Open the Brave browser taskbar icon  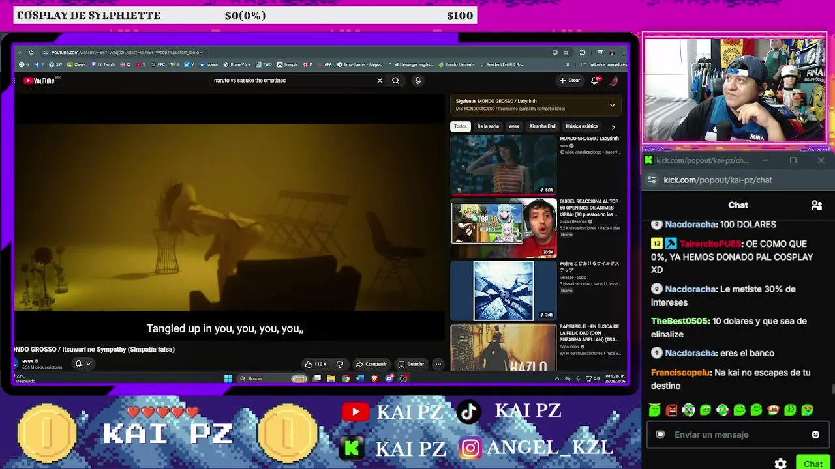(x=374, y=378)
